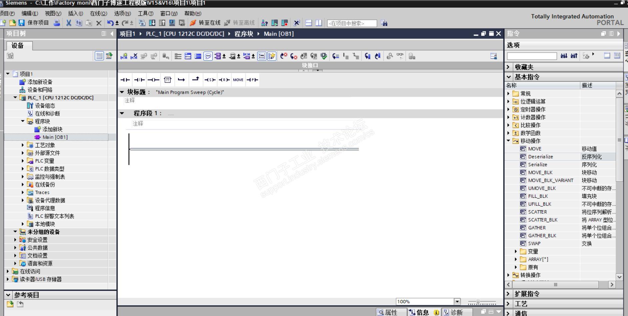
Task: Open the 视图(V) menu
Action: point(53,13)
